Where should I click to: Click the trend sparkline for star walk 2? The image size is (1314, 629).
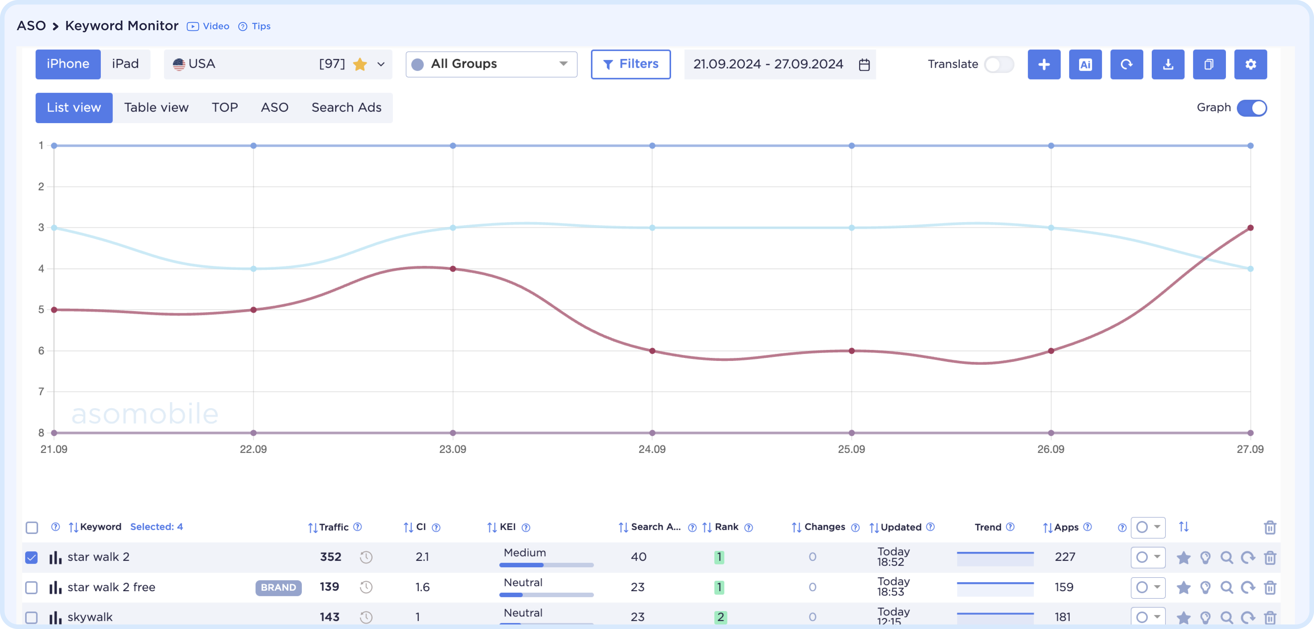(x=995, y=558)
